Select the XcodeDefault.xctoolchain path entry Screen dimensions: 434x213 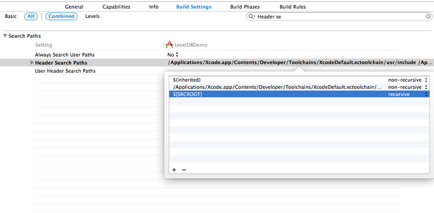tap(277, 87)
